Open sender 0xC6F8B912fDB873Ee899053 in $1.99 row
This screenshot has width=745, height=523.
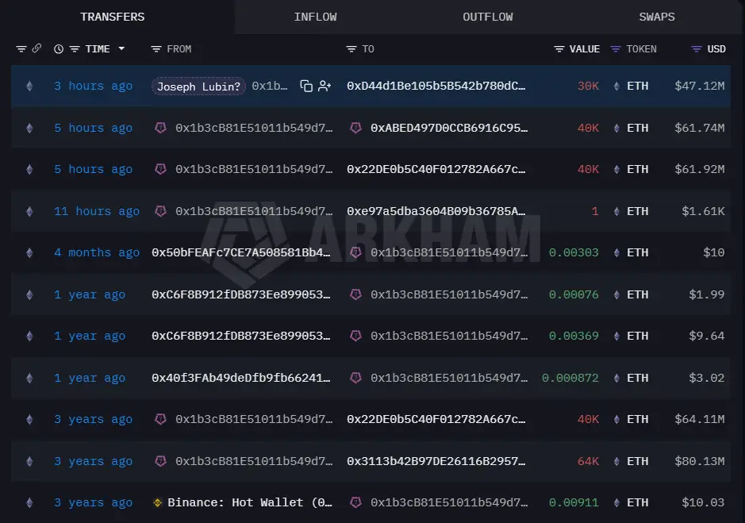pos(241,294)
